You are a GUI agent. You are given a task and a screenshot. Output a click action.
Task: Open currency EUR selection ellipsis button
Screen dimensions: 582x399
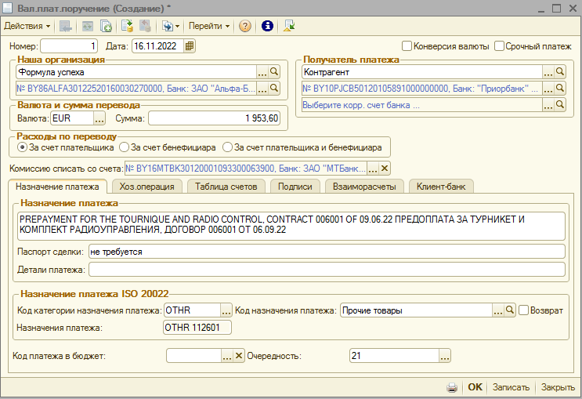[x=99, y=119]
